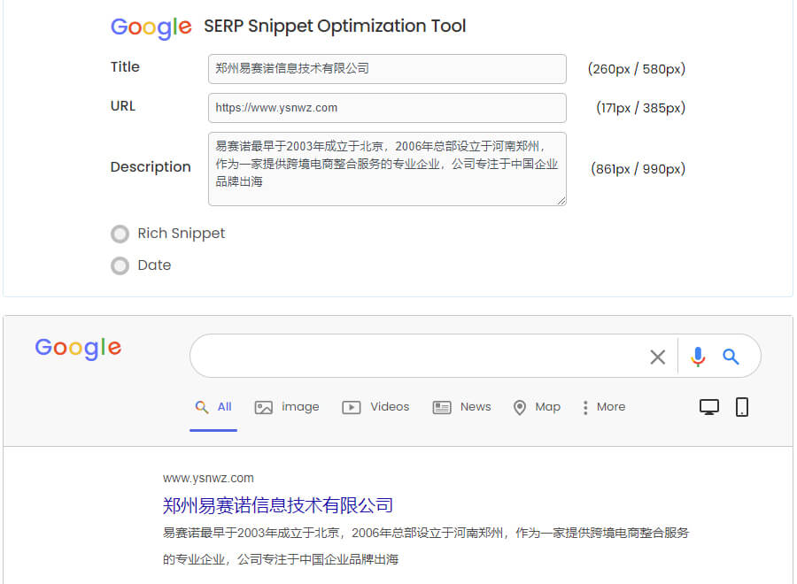Click the Description field label
The width and height of the screenshot is (797, 584).
(x=151, y=167)
